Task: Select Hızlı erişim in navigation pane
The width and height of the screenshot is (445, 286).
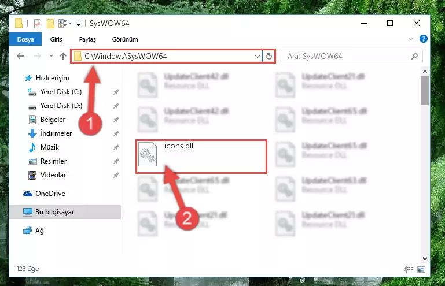Action: [x=53, y=78]
